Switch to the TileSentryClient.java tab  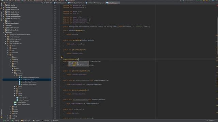76,3
